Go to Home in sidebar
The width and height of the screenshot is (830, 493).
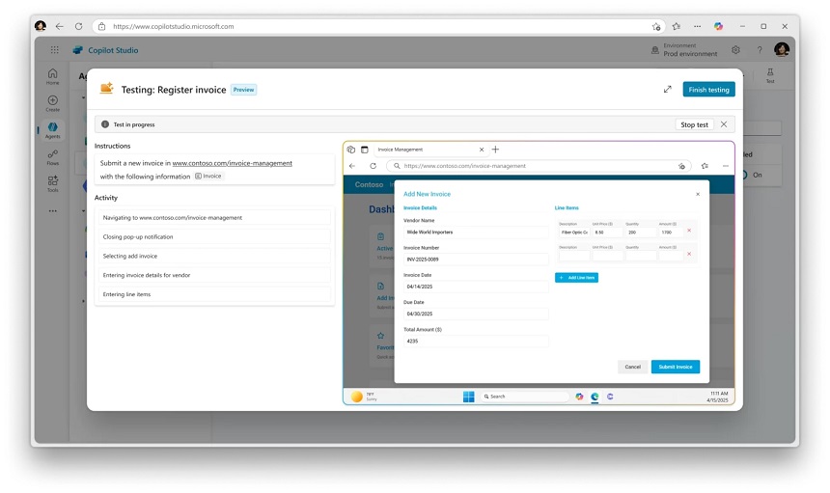tap(52, 76)
